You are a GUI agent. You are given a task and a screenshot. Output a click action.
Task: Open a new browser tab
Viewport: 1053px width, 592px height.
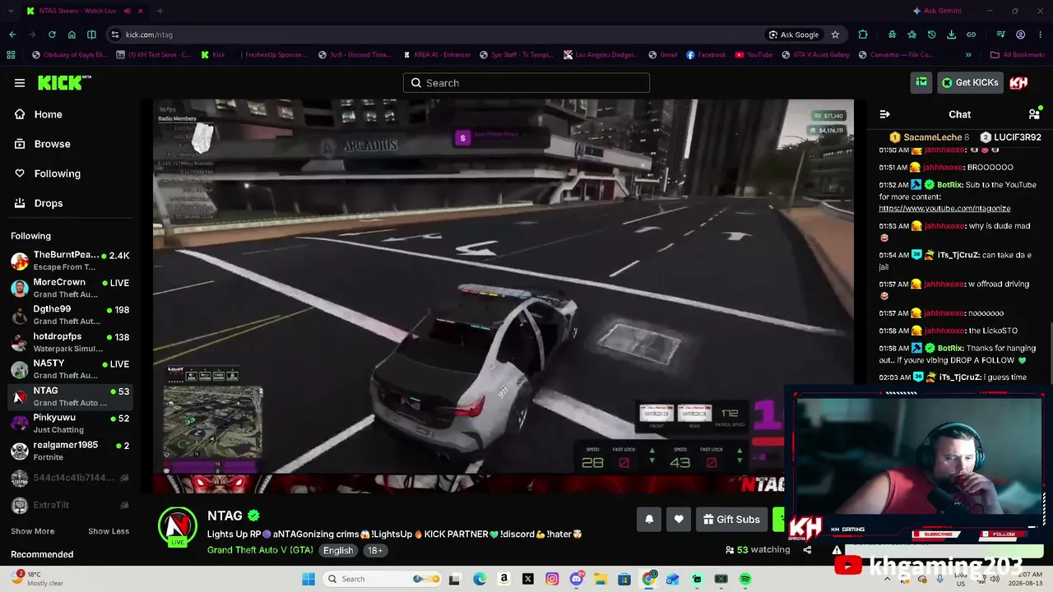(x=160, y=11)
